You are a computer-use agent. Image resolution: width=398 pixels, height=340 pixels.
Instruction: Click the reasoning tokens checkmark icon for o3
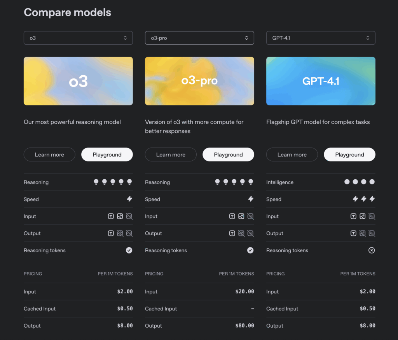click(x=129, y=250)
